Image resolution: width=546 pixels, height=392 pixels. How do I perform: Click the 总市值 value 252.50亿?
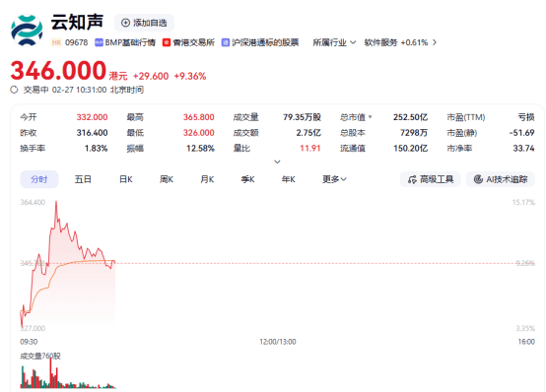pos(410,117)
